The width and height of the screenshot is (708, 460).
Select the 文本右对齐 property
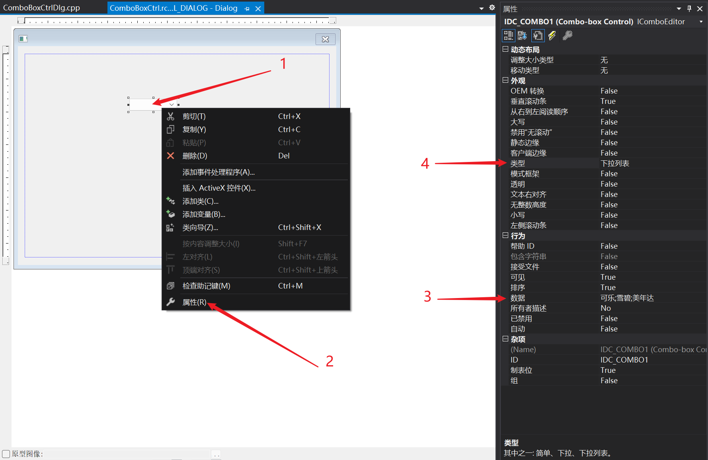point(604,194)
